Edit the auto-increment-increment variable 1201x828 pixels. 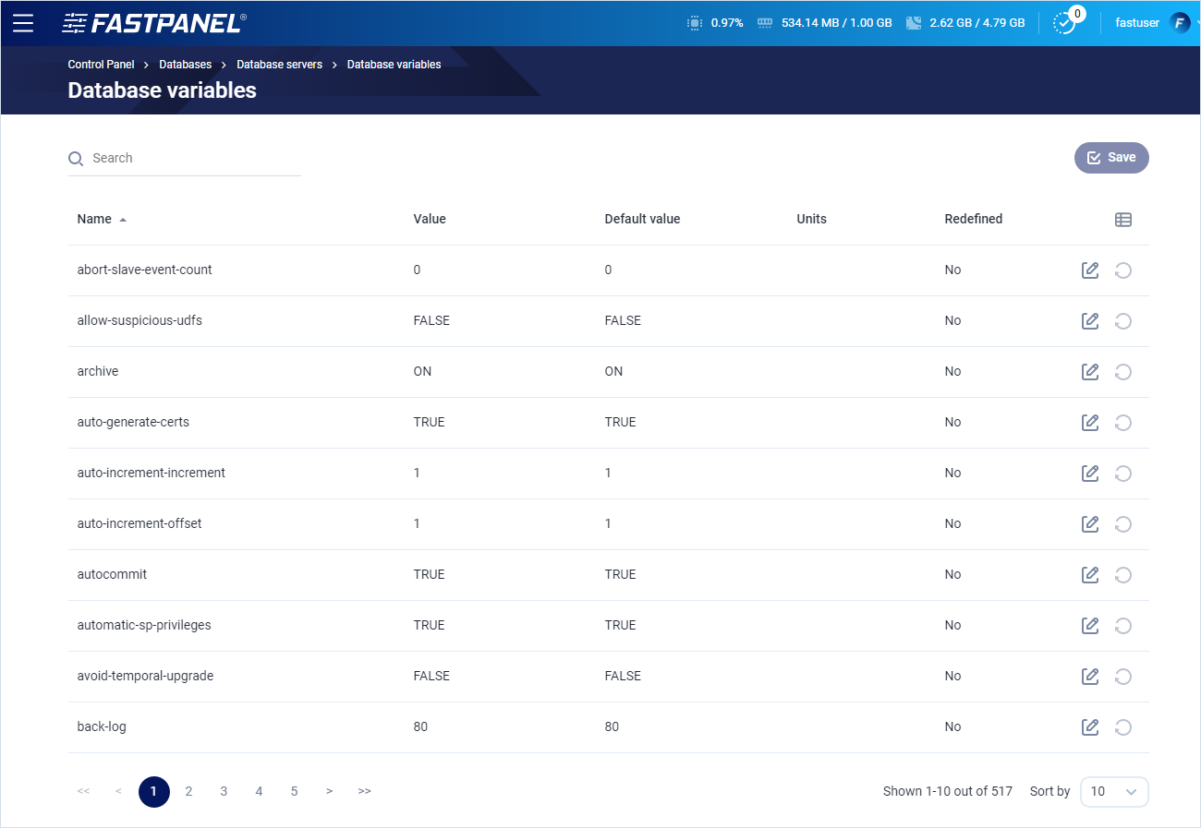tap(1090, 474)
